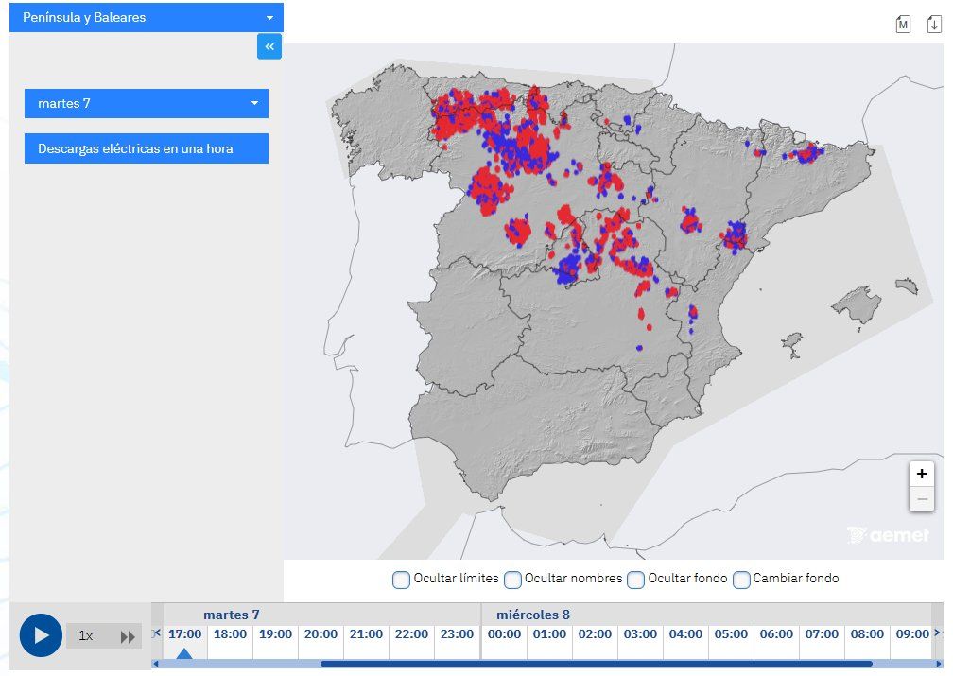Screen dimensions: 953x676
Task: Open Descargas eléctricas en una hora selector
Action: point(147,148)
